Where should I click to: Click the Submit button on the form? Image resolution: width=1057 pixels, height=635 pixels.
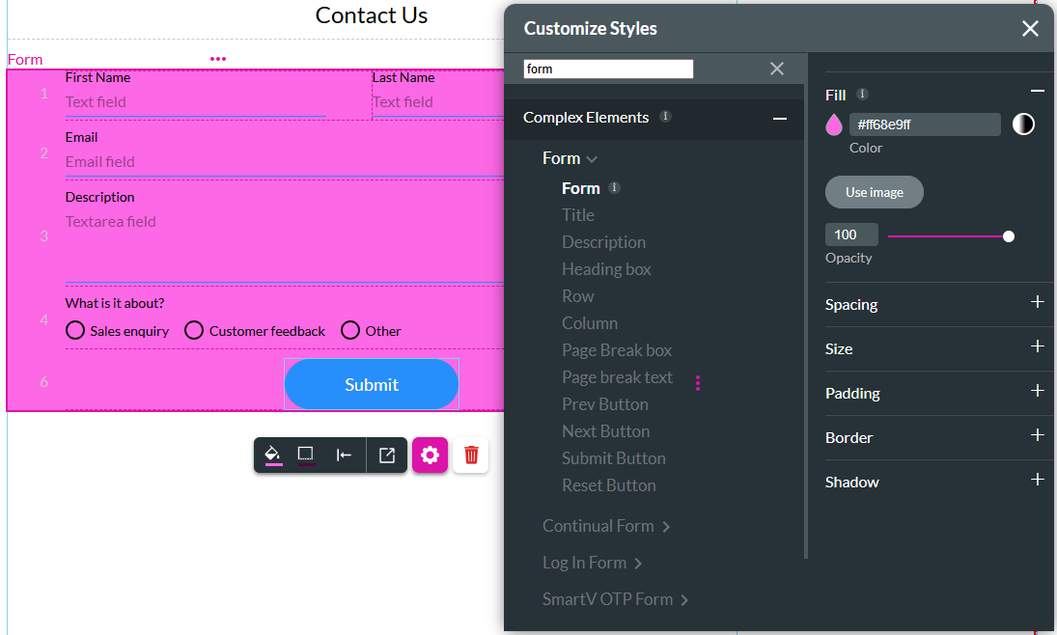[x=371, y=383]
